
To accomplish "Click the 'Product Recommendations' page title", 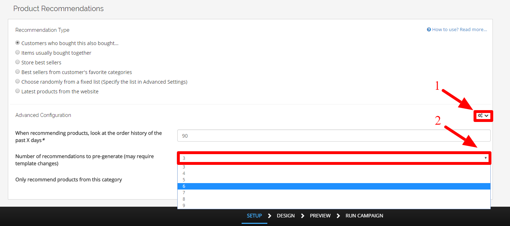I will point(59,9).
